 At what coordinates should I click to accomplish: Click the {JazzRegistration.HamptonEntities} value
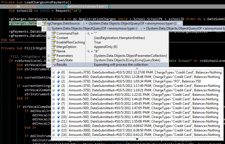pos(119,38)
